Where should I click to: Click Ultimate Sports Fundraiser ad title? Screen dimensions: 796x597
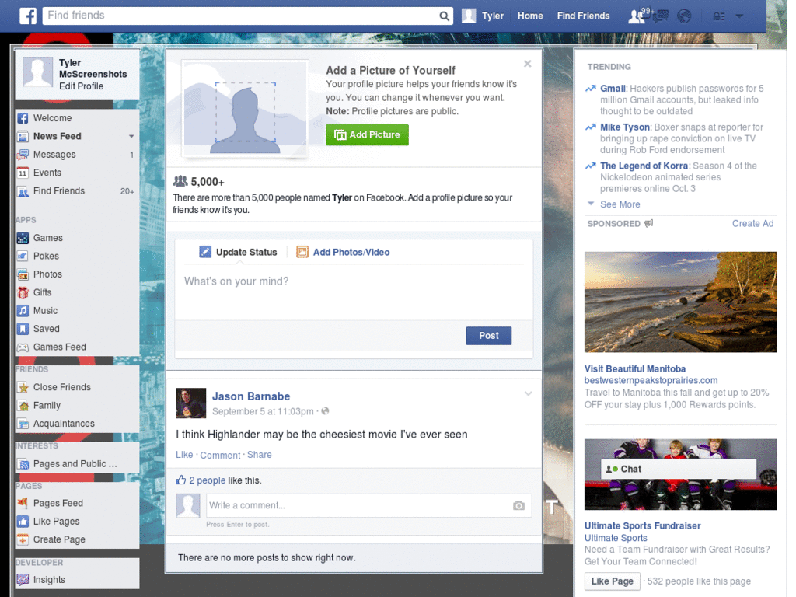point(643,526)
